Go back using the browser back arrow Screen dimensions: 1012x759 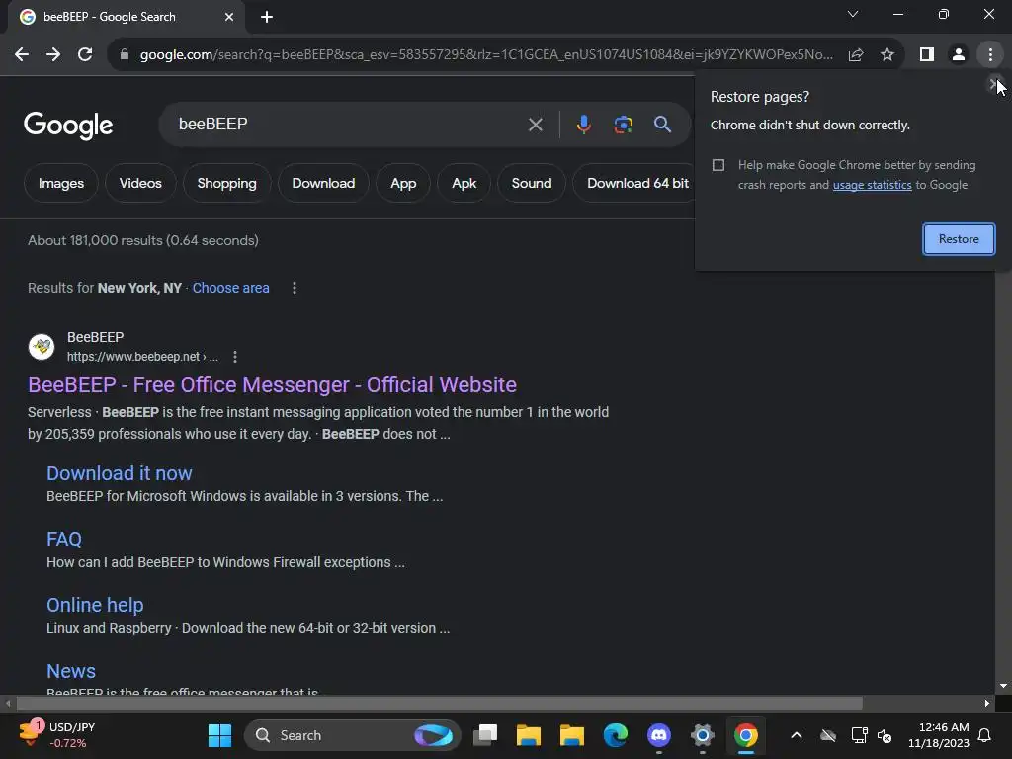coord(22,55)
